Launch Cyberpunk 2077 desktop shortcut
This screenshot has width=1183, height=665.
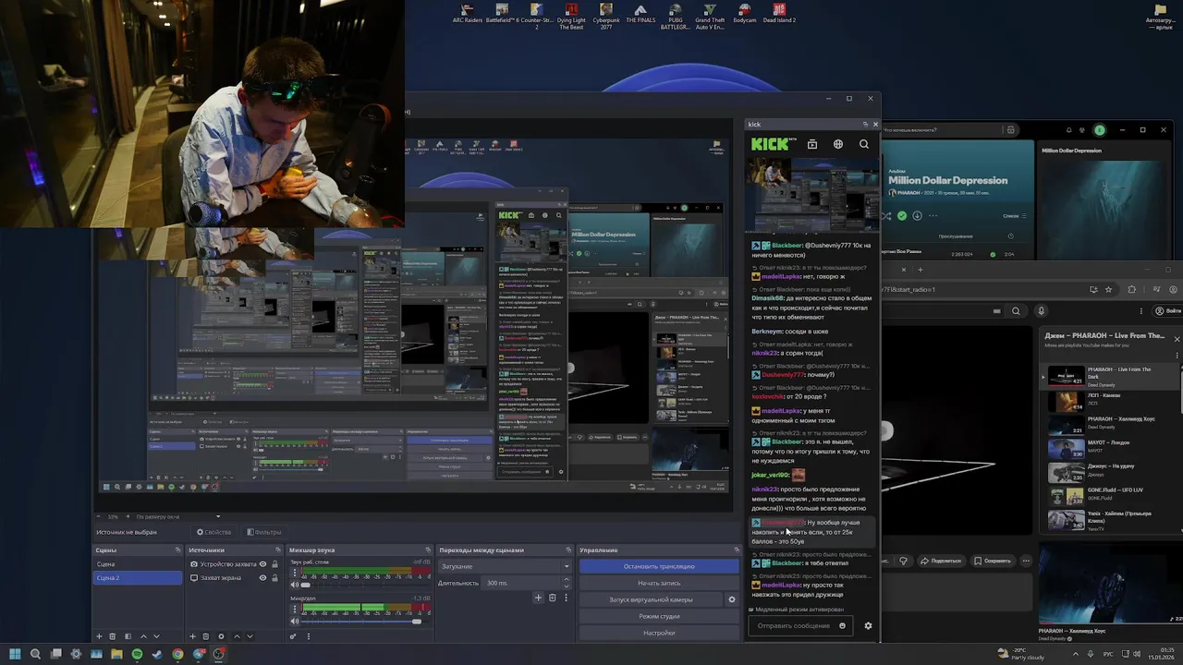coord(606,16)
